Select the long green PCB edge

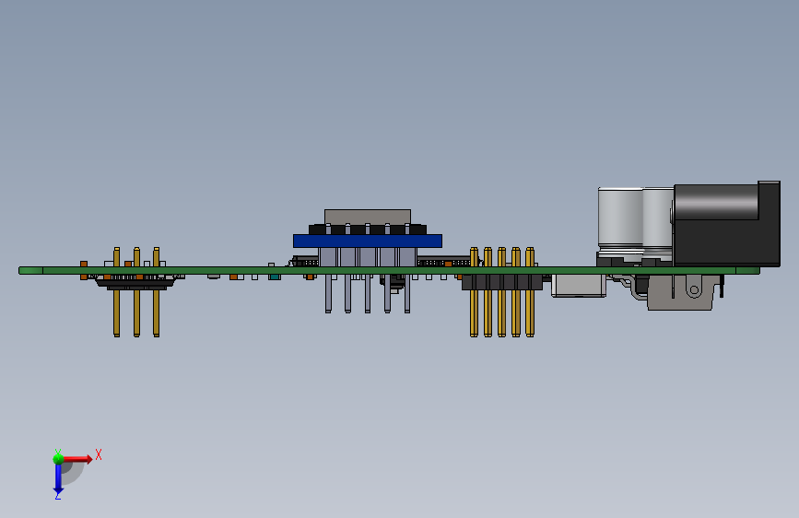[x=389, y=270]
